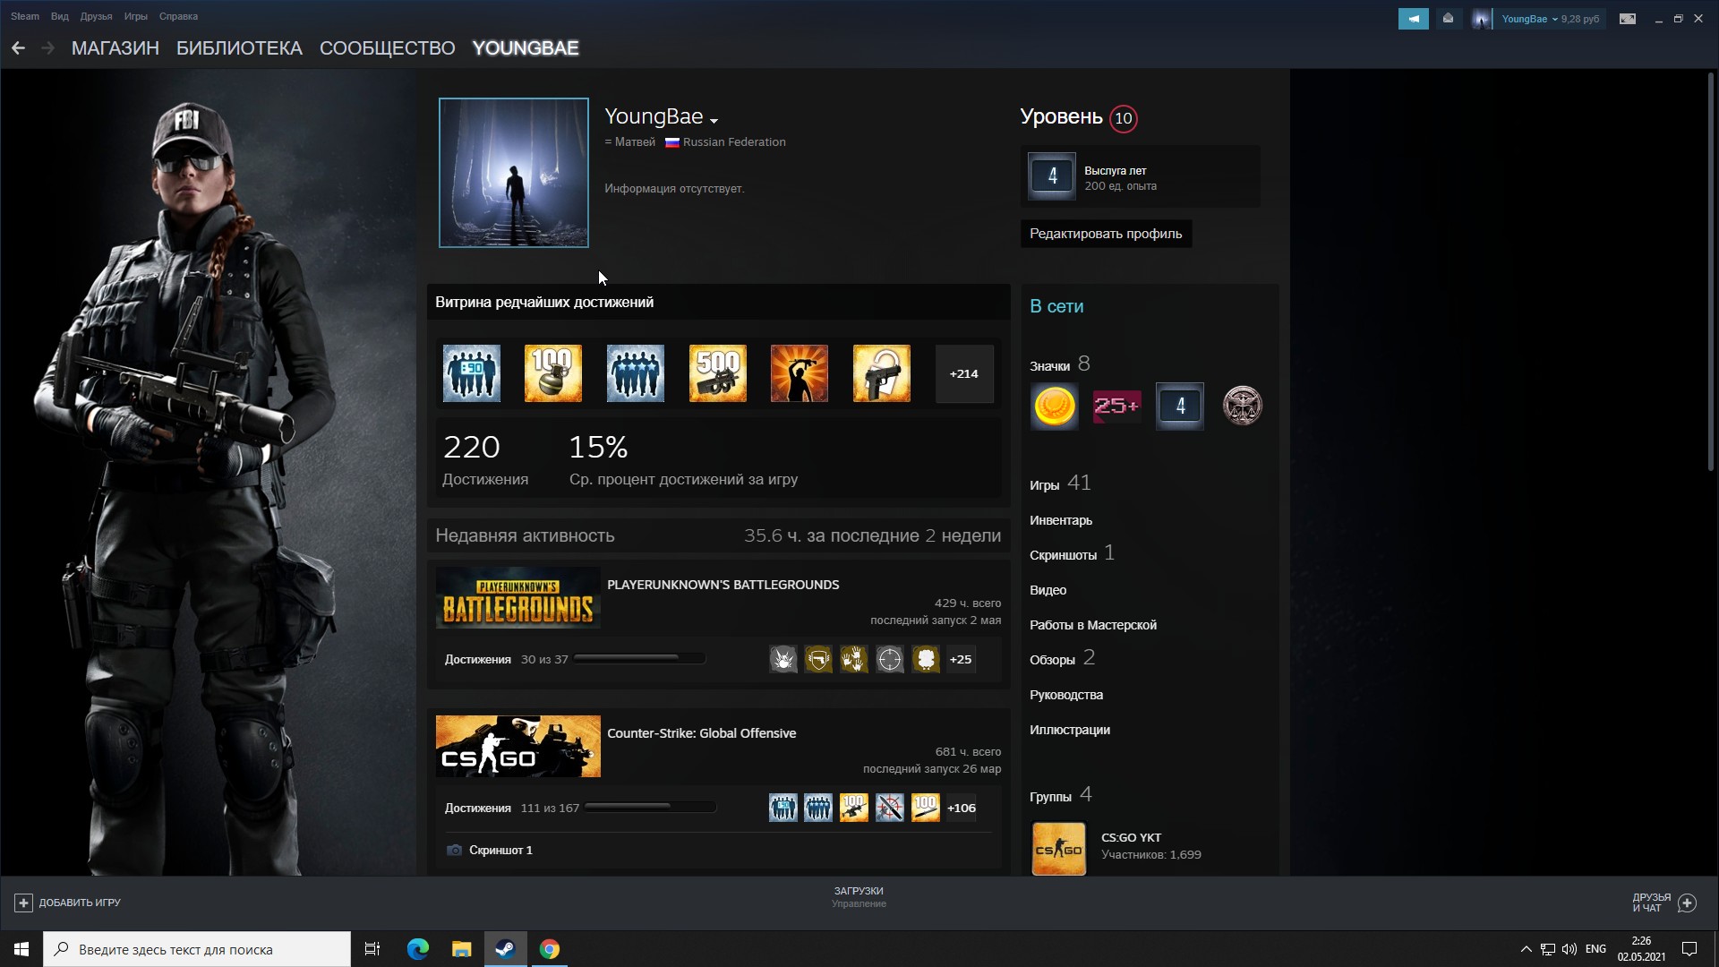This screenshot has width=1719, height=967.
Task: Click the first PUBG achievement icon
Action: click(x=783, y=660)
